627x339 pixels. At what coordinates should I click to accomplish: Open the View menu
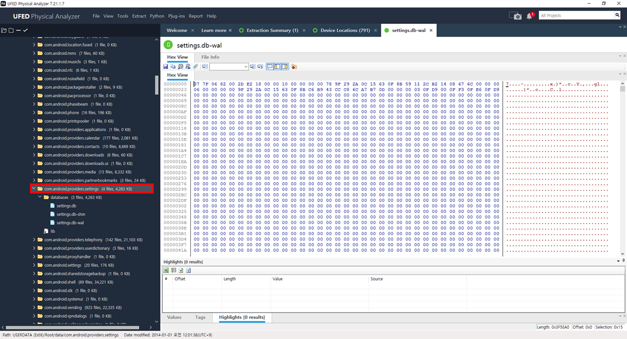[x=109, y=16]
